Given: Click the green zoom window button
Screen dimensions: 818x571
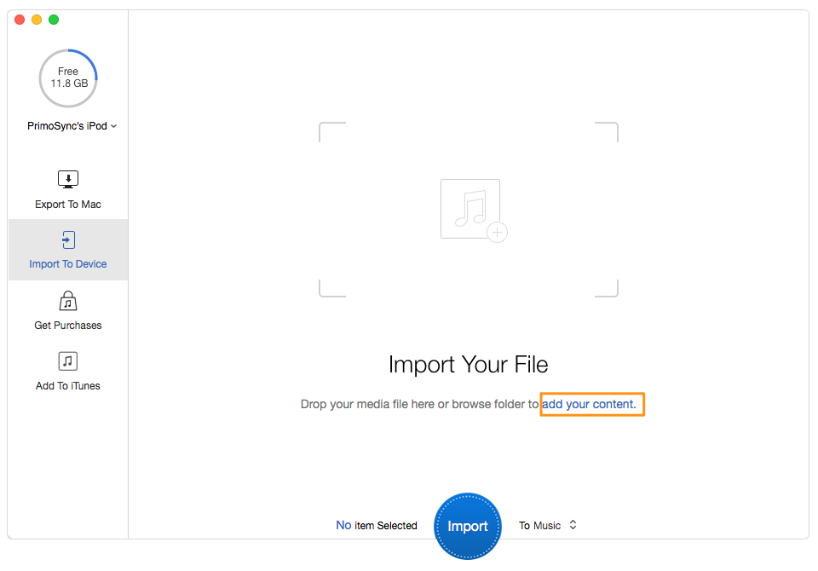Looking at the screenshot, I should 54,20.
